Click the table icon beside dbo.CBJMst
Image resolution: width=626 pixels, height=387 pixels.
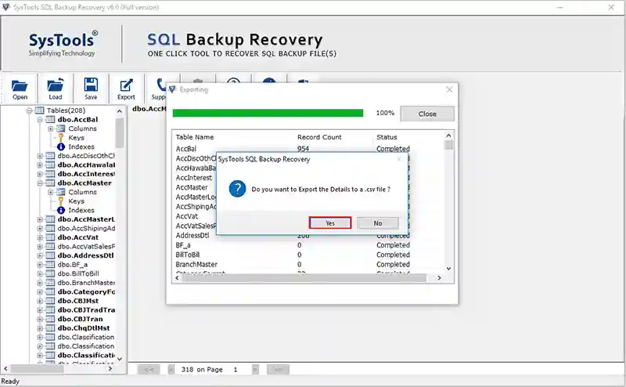pyautogui.click(x=50, y=301)
